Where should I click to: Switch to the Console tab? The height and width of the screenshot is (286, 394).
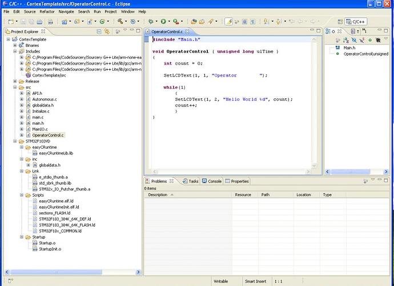click(x=212, y=181)
